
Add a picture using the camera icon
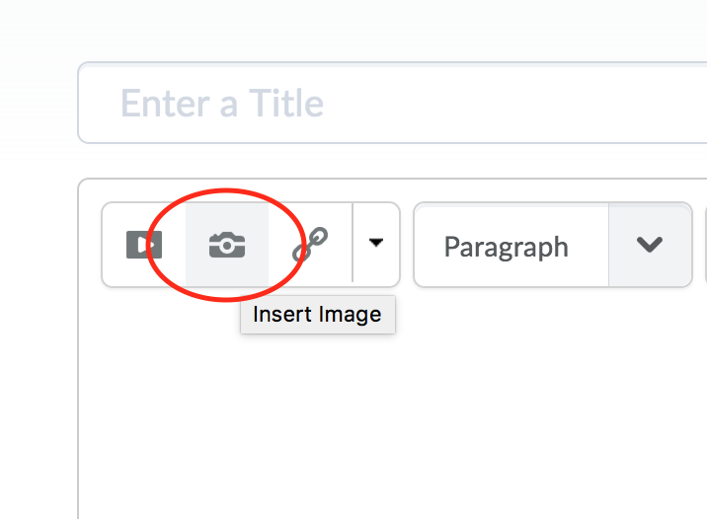tap(227, 245)
